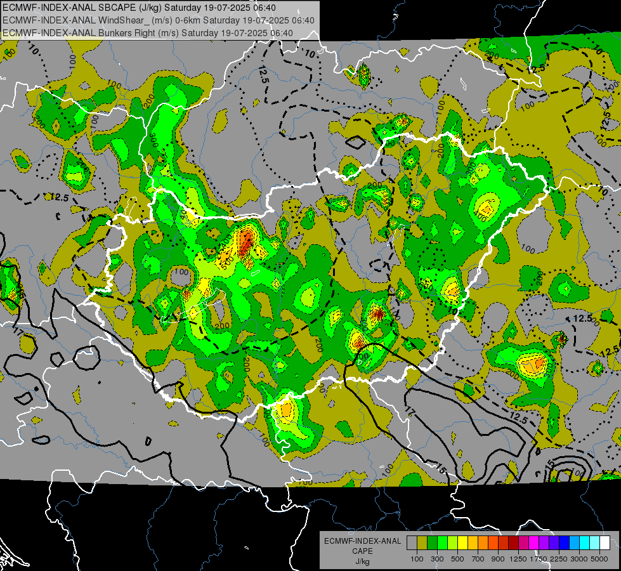Image resolution: width=621 pixels, height=571 pixels.
Task: Pick the bright magenta legend swatch
Action: pos(534,542)
